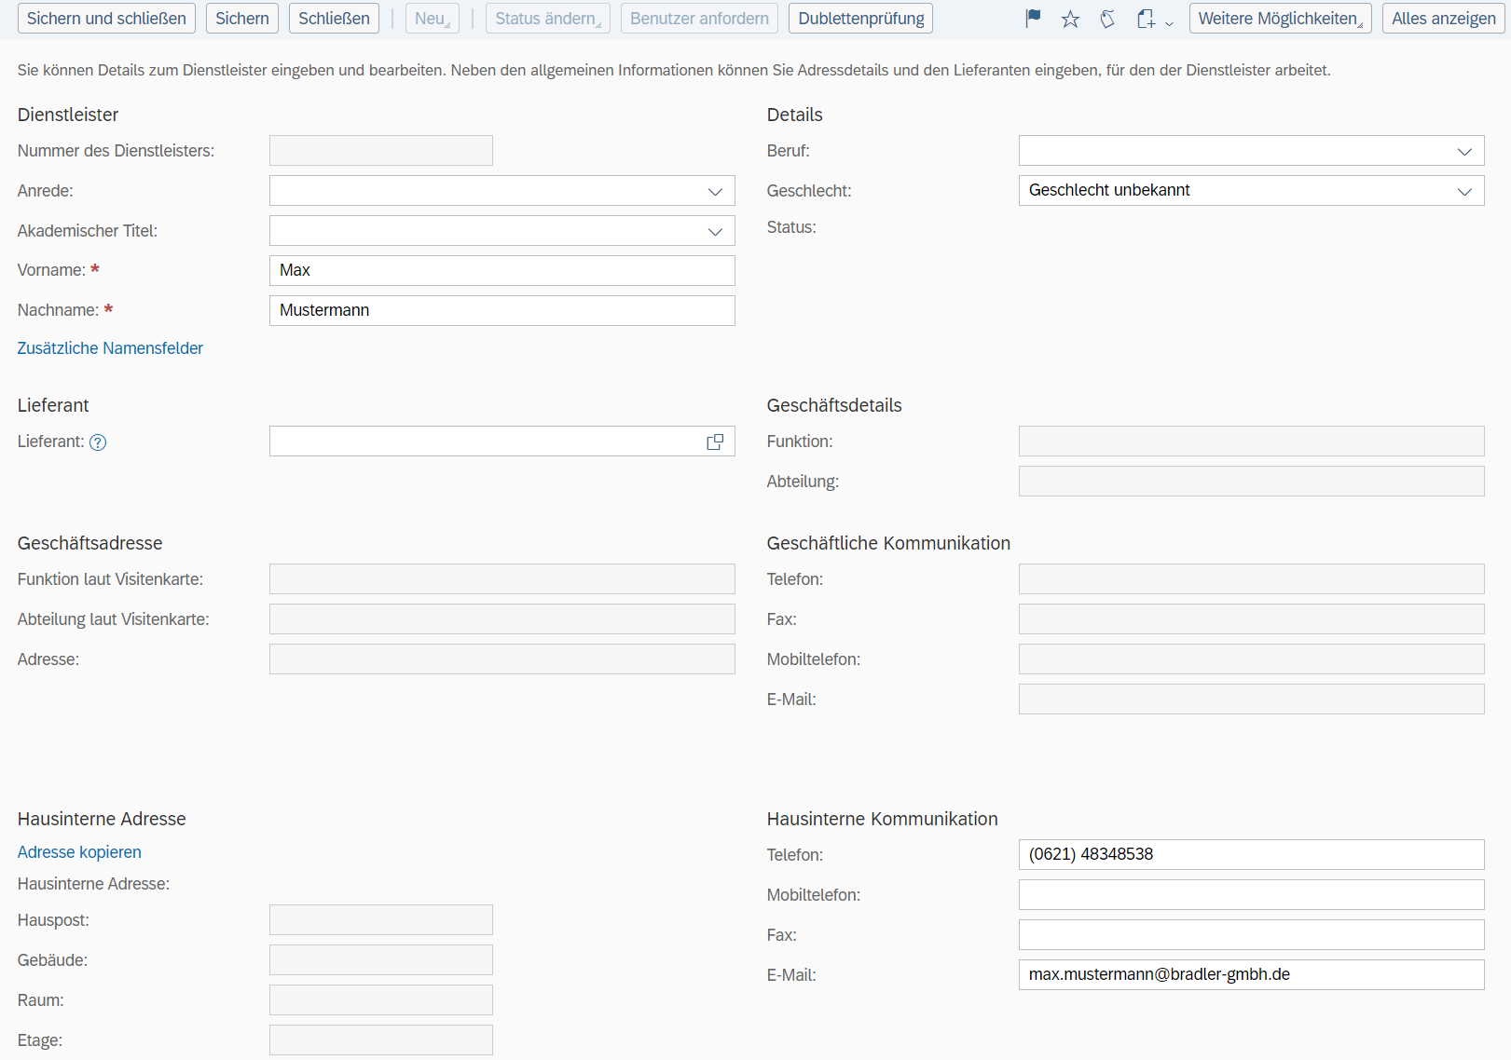1511x1060 pixels.
Task: Open Zusätzliche Namensfelder link
Action: click(110, 348)
